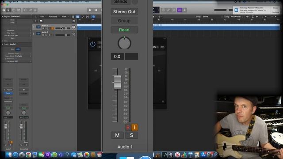
Task: Toggle the metronome button in control bar
Action: pyautogui.click(x=184, y=10)
